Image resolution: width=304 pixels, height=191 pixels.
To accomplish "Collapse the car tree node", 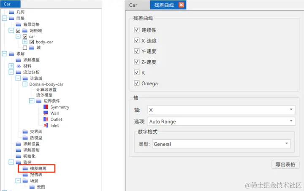I will point(18,36).
